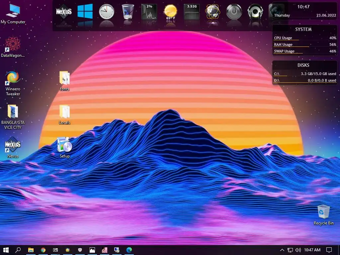Click CPU Usage row in SYSTEM widget

[x=305, y=38]
